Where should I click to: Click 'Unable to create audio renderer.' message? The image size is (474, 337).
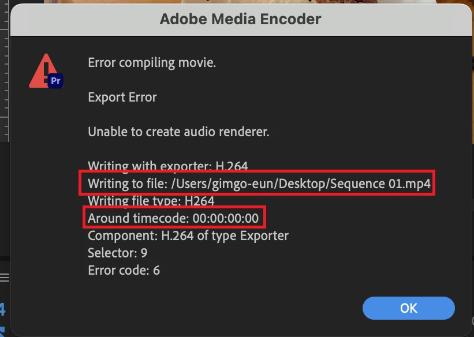[178, 132]
